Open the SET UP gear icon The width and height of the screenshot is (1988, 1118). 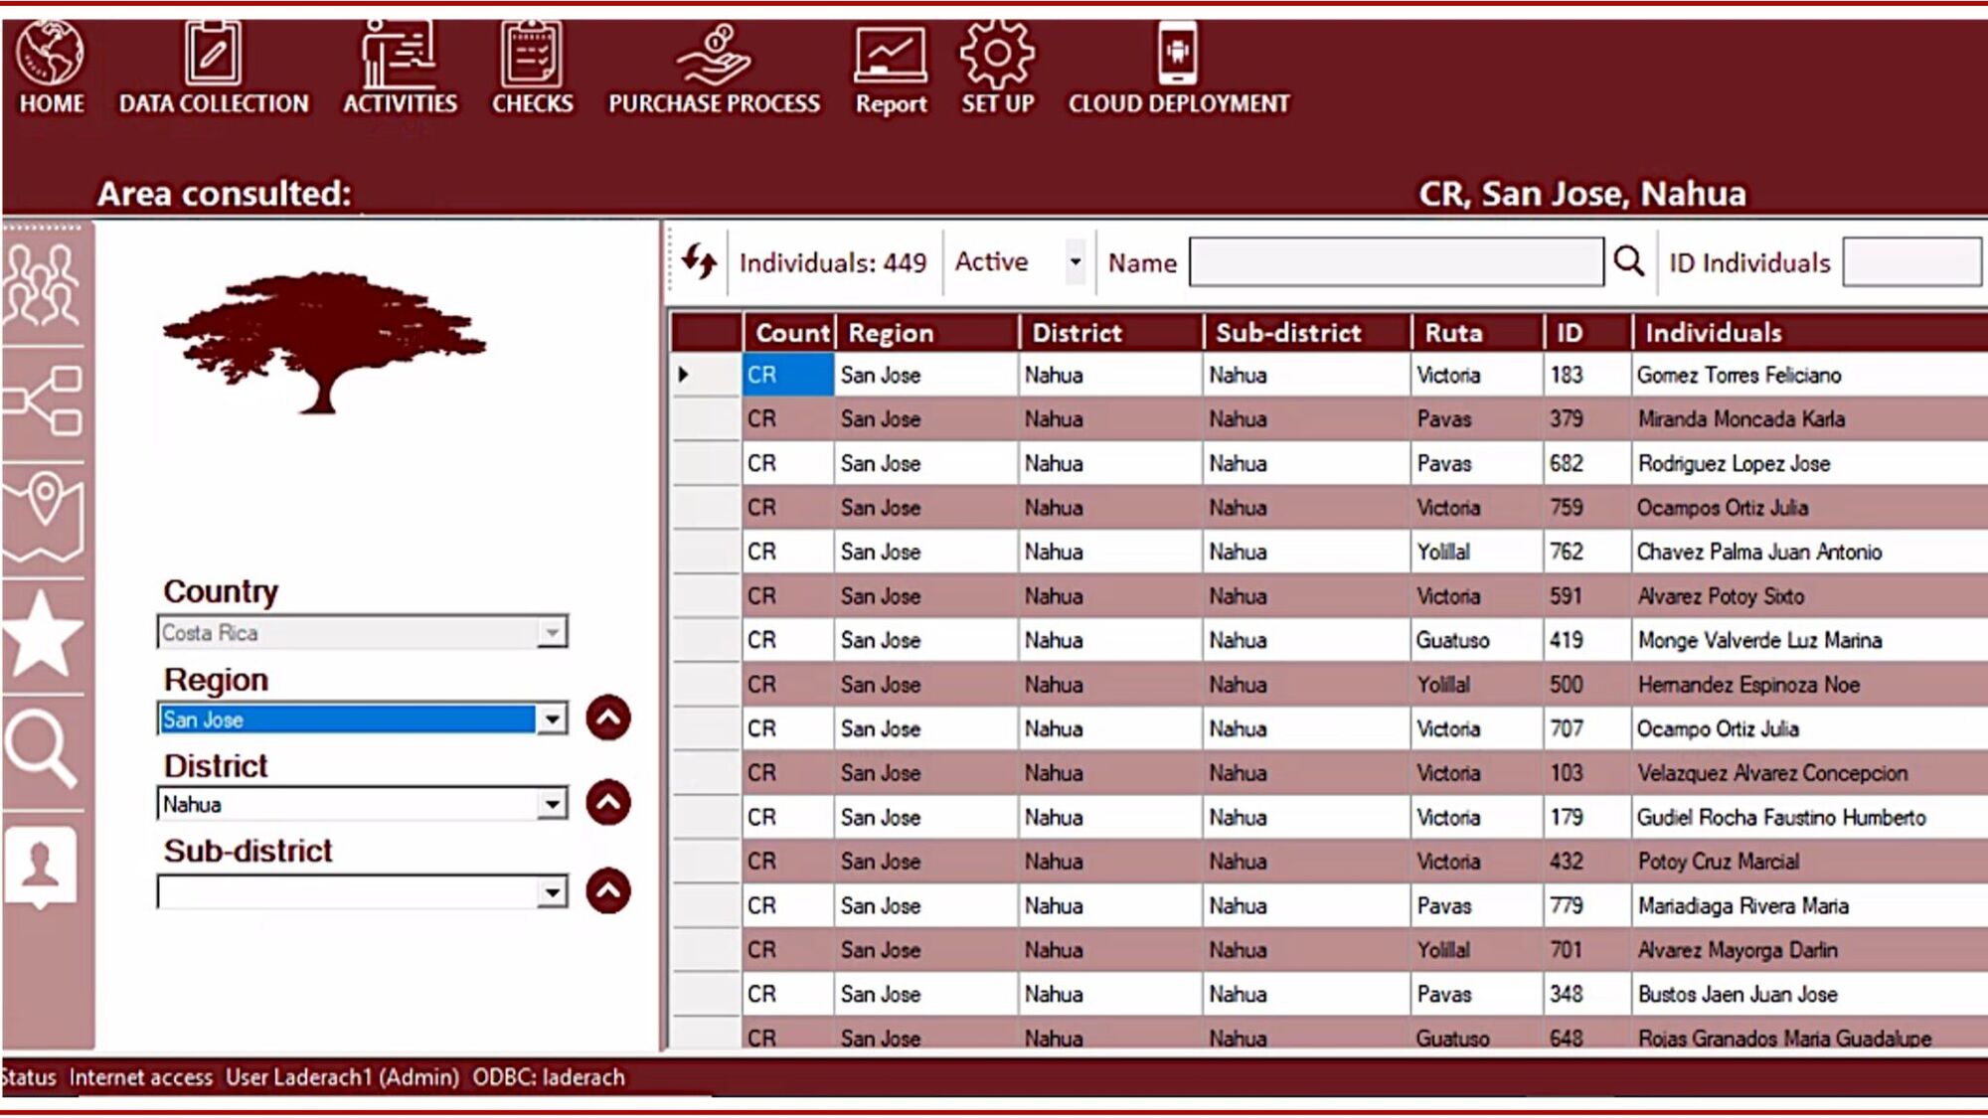click(997, 55)
